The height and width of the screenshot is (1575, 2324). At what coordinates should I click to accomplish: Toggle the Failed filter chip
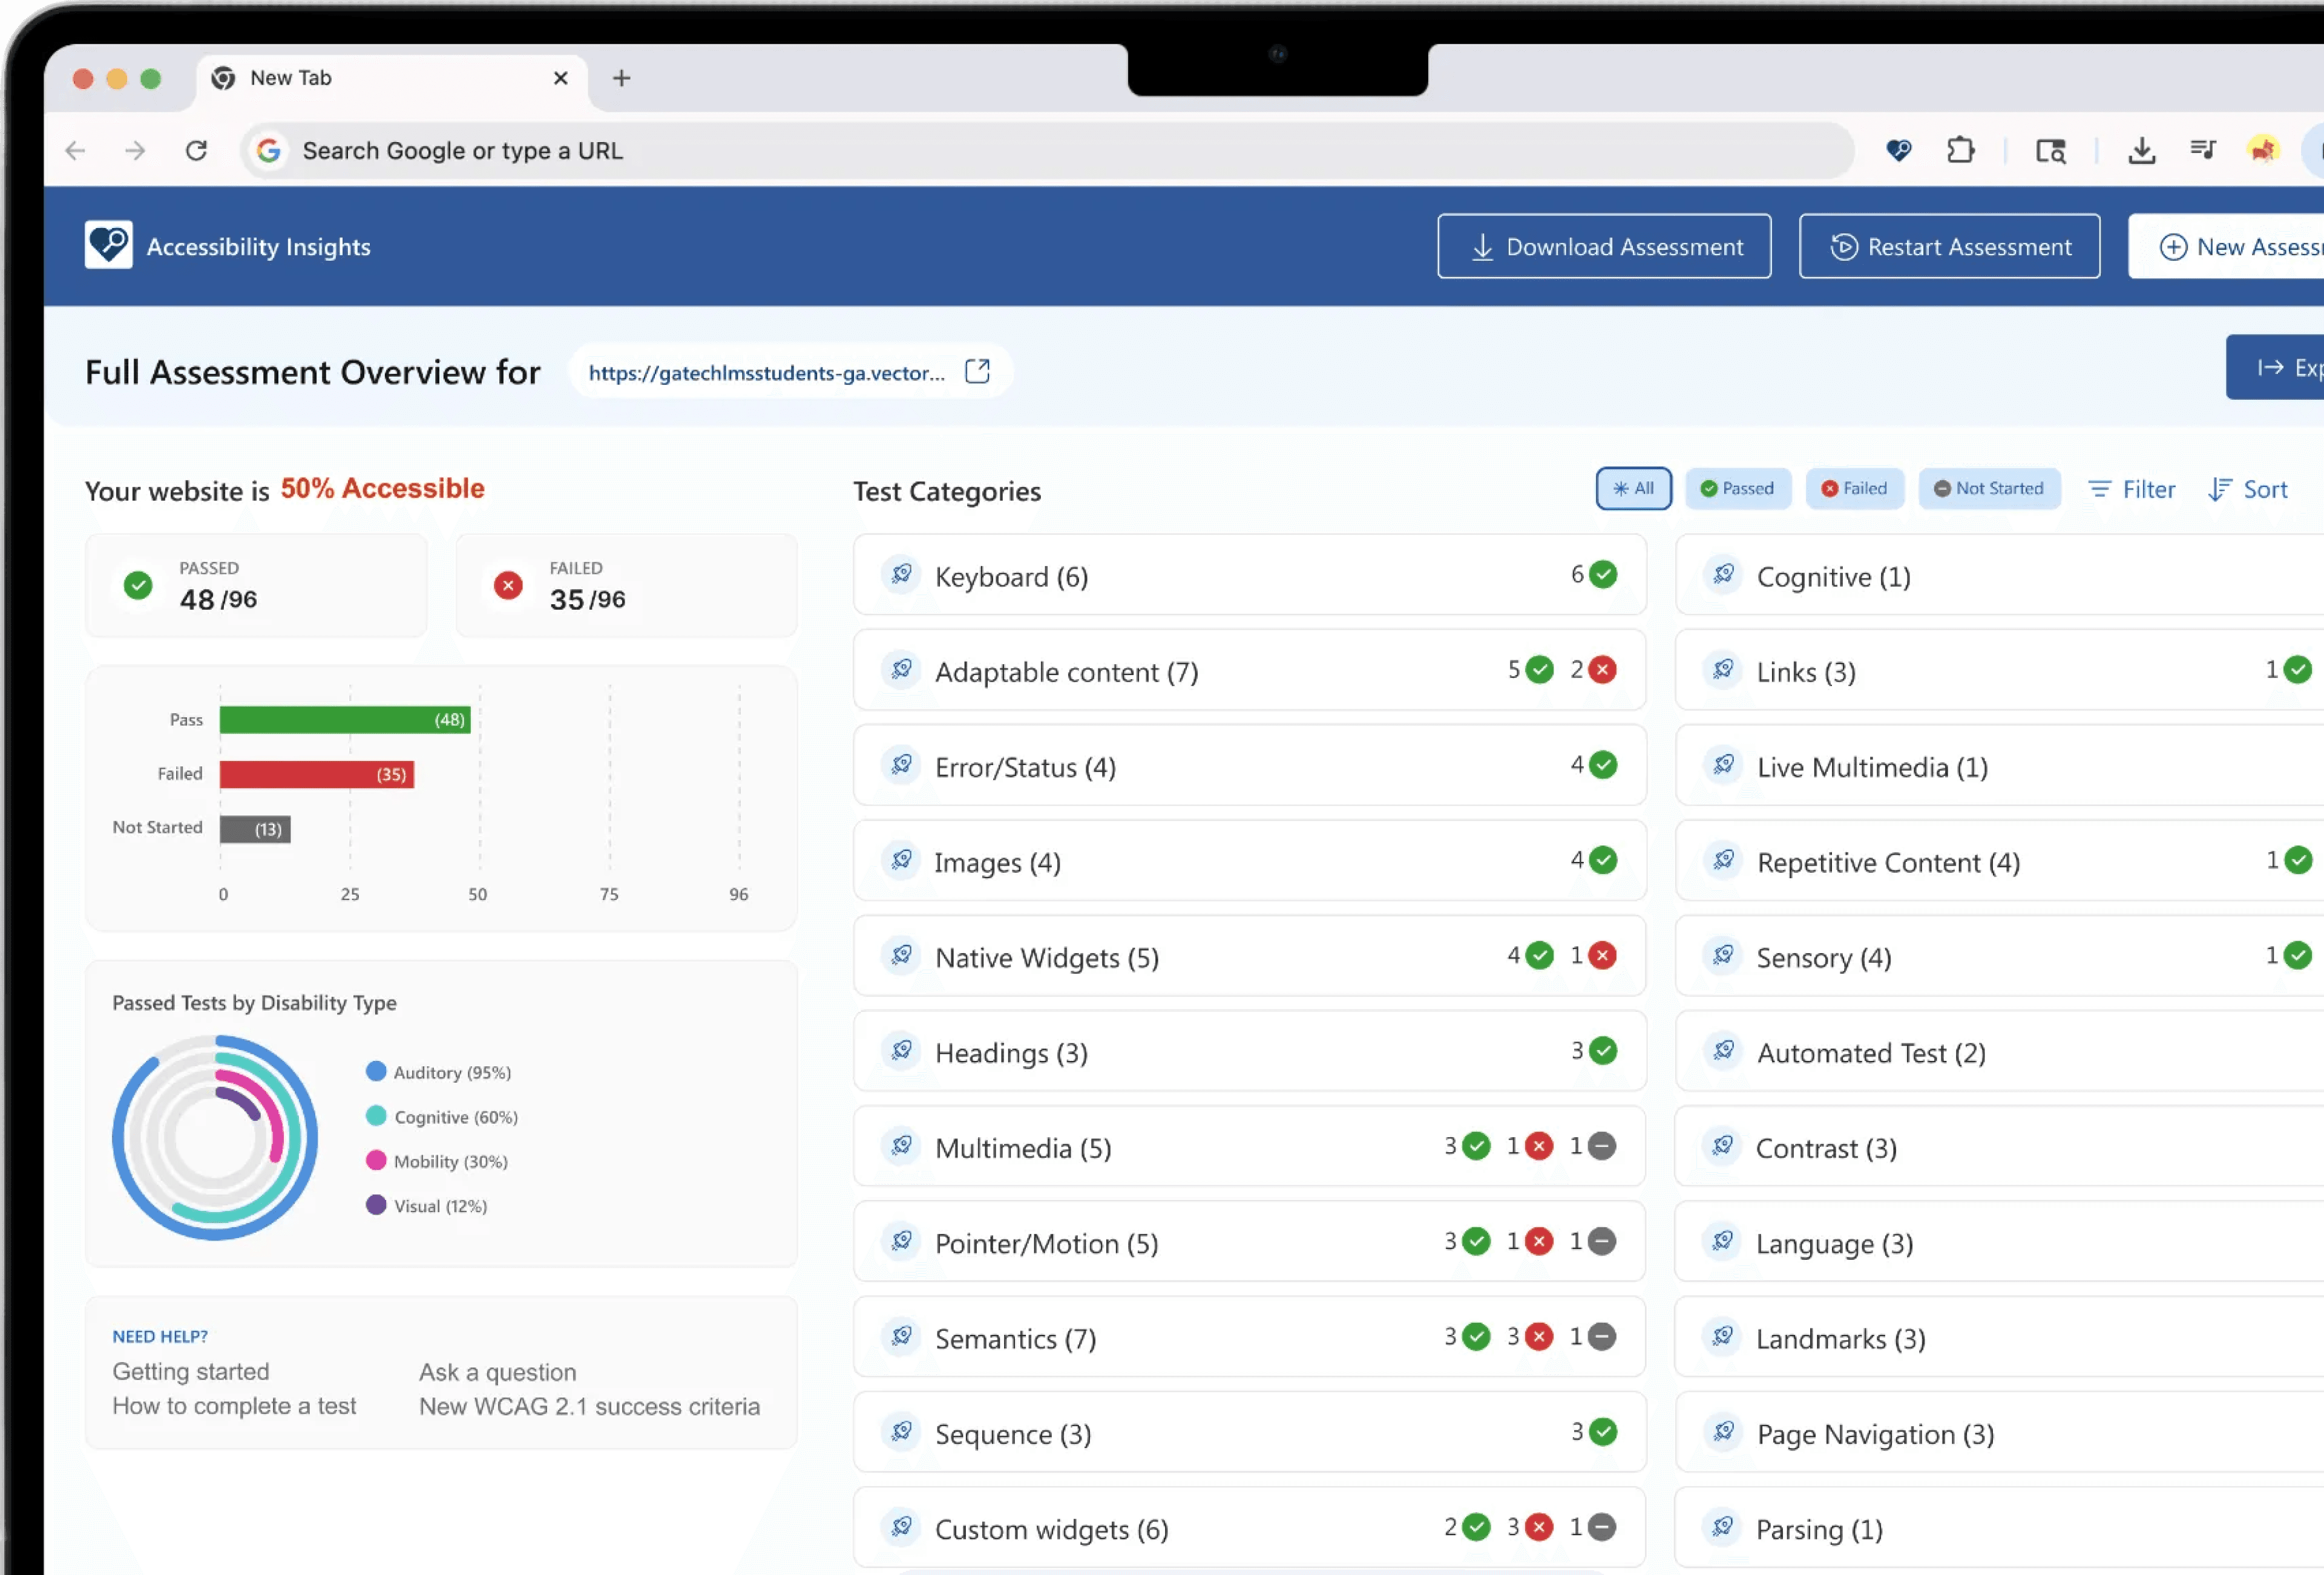[1854, 489]
